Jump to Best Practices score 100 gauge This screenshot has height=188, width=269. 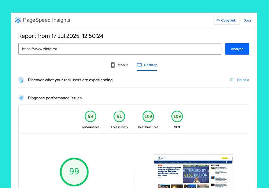point(148,117)
